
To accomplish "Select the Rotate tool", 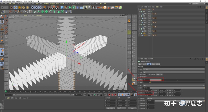I will [x=23, y=7].
